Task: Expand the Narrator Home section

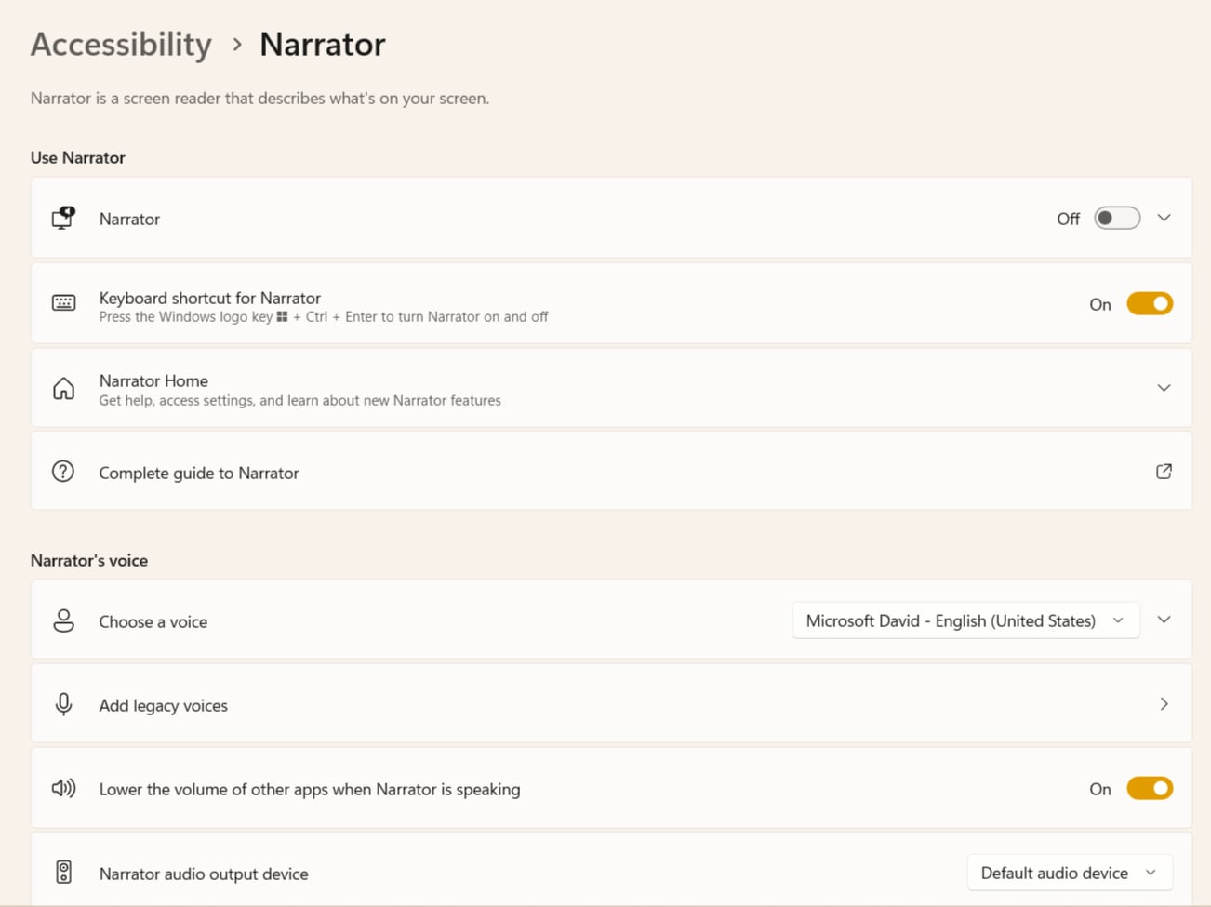Action: [1164, 388]
